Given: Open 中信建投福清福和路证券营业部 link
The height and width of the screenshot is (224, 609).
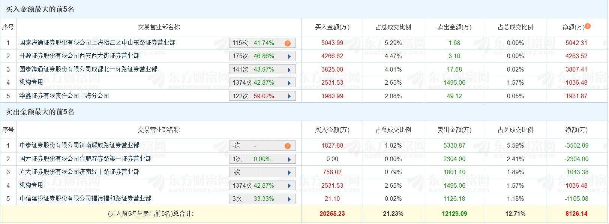Looking at the screenshot, I should click(x=85, y=199).
